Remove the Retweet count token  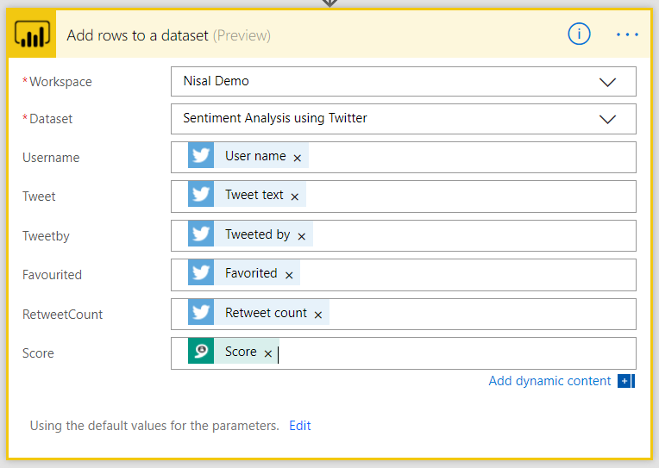coord(318,315)
